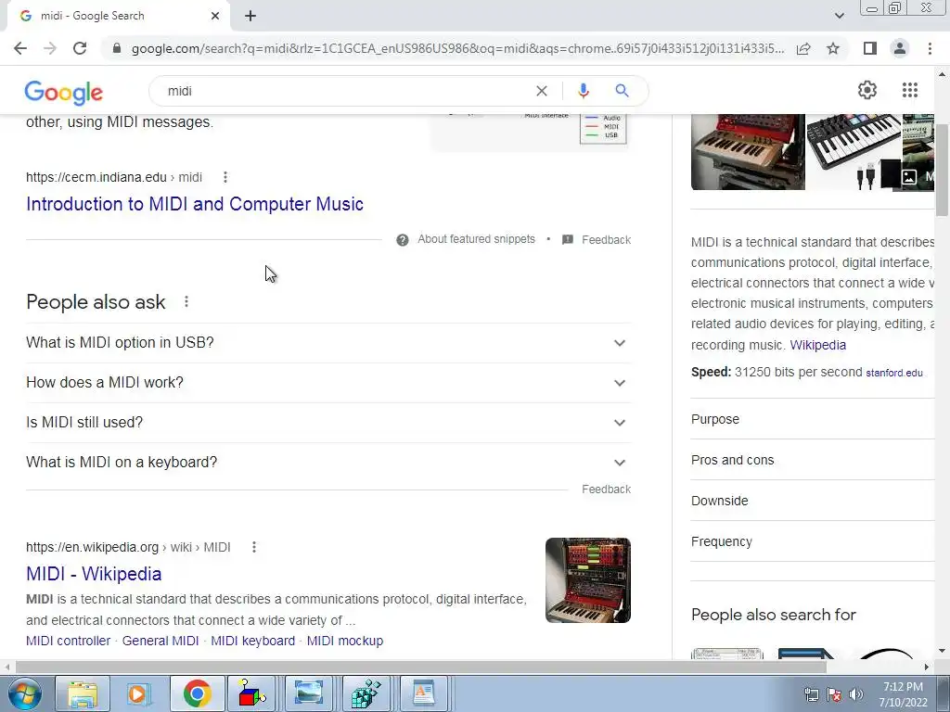The width and height of the screenshot is (950, 712).
Task: Expand the Downside section
Action: coord(813,501)
